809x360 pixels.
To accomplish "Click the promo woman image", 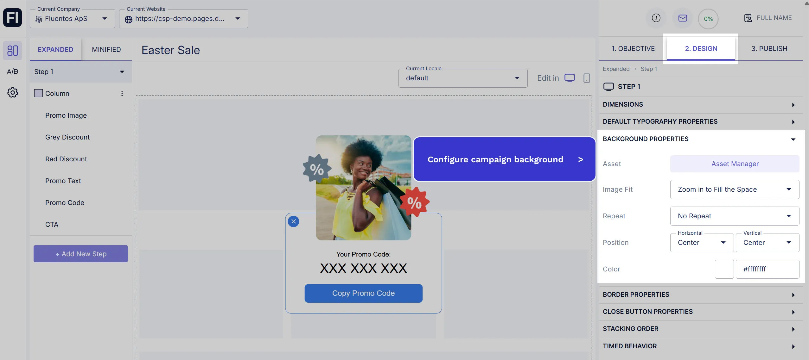I will (x=363, y=188).
